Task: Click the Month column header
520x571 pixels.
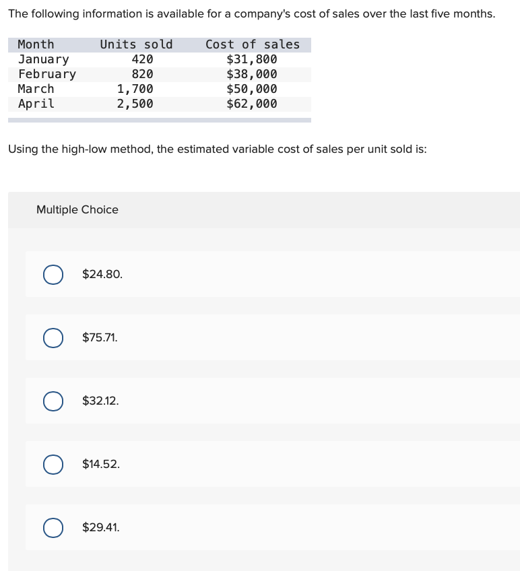Action: pos(36,44)
